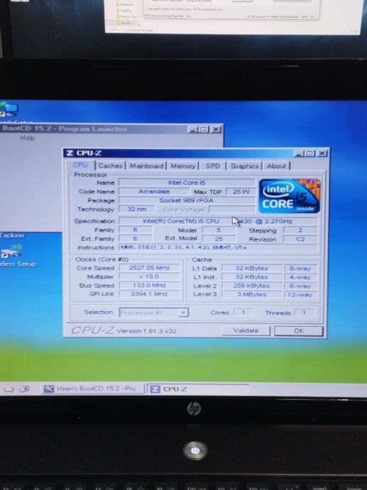Click the Technology value 32 nm
367x490 pixels.
click(x=137, y=209)
